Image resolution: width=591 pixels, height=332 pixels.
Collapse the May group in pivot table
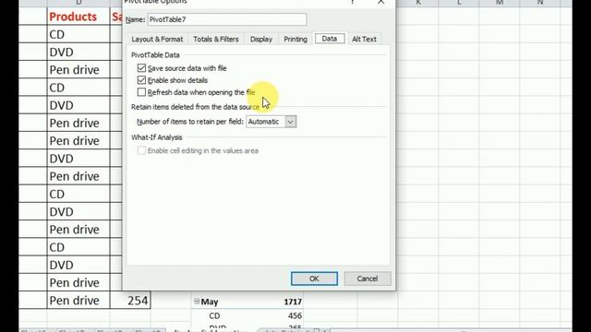pyautogui.click(x=197, y=302)
